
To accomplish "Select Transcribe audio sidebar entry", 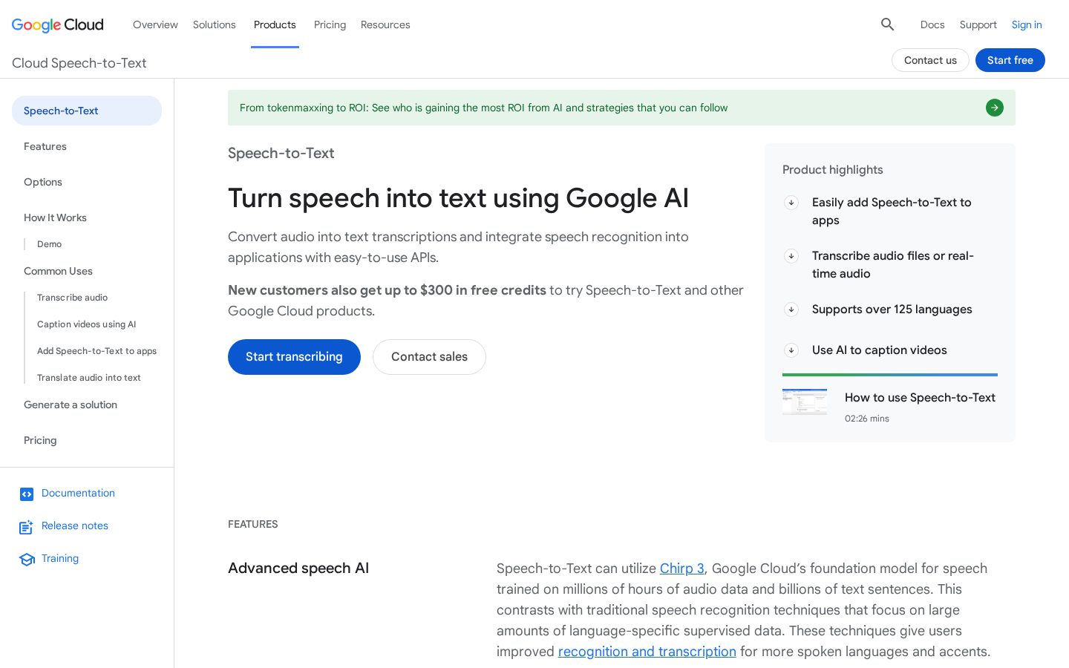I will [x=72, y=298].
